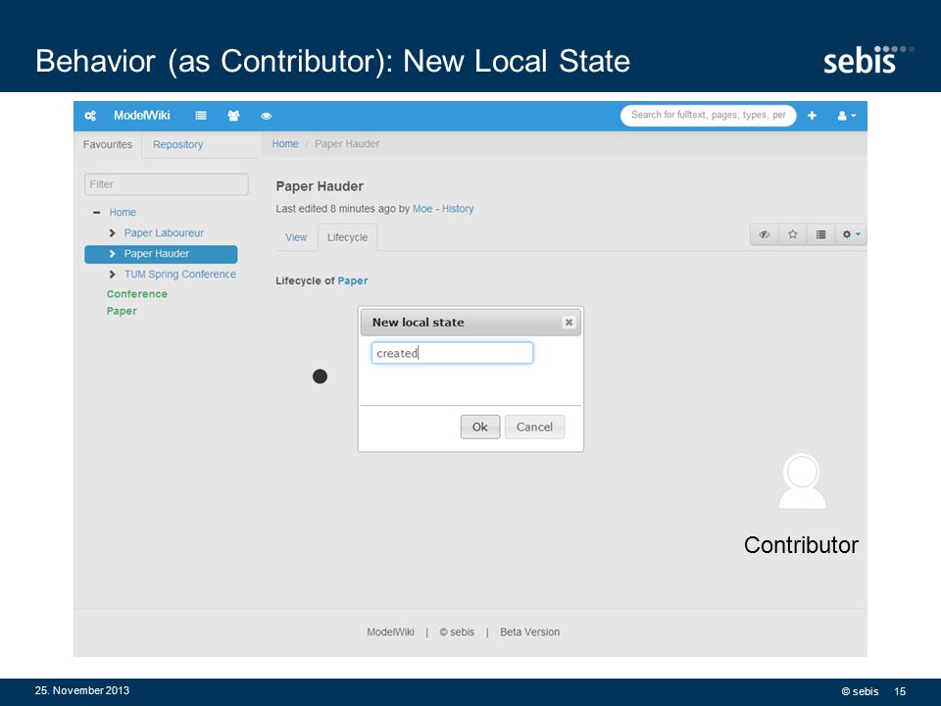Click the Beta Version footer text
This screenshot has width=941, height=706.
530,632
